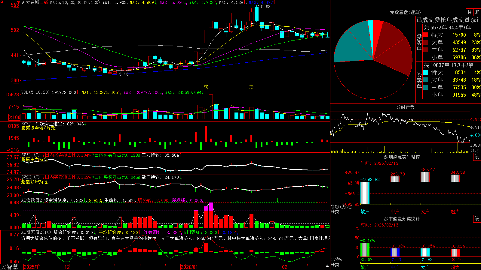Click the red value 20.76

(x=457, y=259)
